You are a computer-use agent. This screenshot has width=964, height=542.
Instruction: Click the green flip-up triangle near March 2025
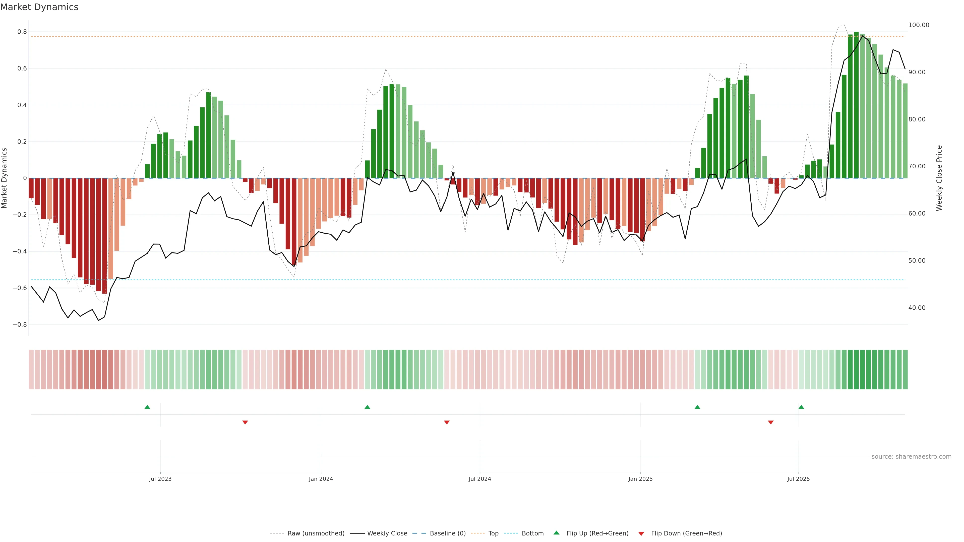point(697,407)
